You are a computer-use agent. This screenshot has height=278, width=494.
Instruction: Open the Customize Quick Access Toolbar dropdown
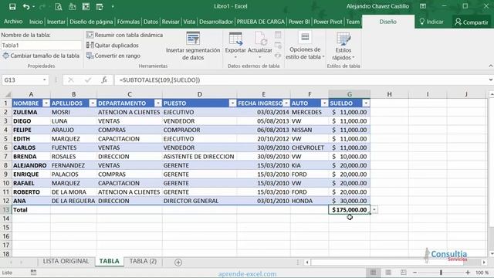pos(113,6)
